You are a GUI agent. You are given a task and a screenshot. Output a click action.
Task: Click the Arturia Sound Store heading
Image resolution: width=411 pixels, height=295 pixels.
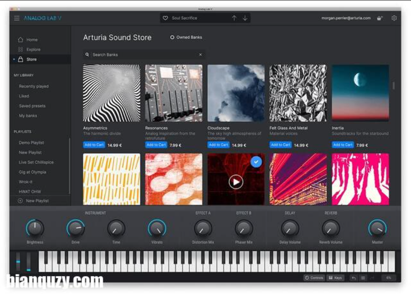tap(117, 37)
